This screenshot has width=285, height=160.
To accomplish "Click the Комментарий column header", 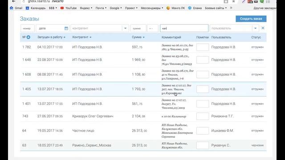I will 171,37.
